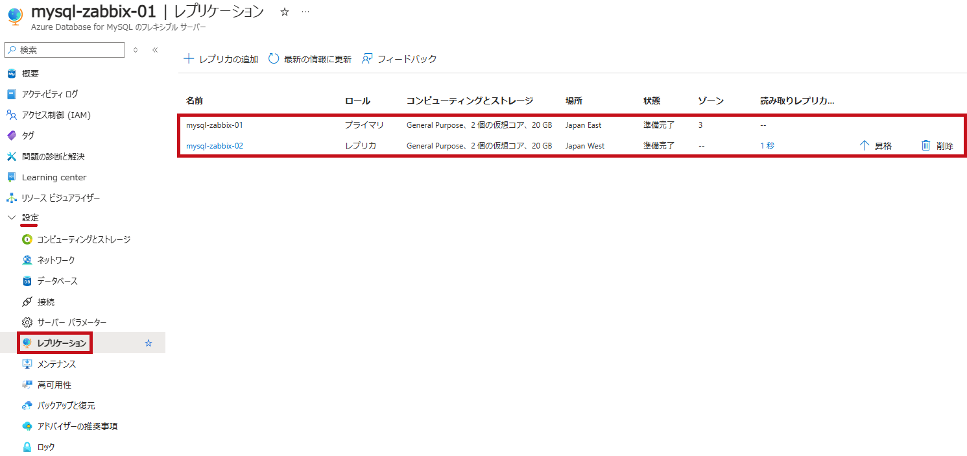
Task: Click the 検索 search box
Action: 64,50
